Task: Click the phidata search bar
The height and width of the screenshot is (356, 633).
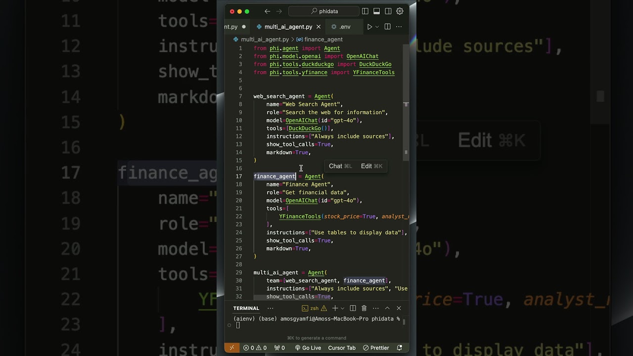Action: click(323, 11)
